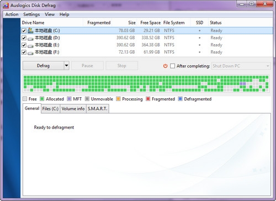
Task: Uncheck the F: drive checkbox
Action: pos(24,52)
